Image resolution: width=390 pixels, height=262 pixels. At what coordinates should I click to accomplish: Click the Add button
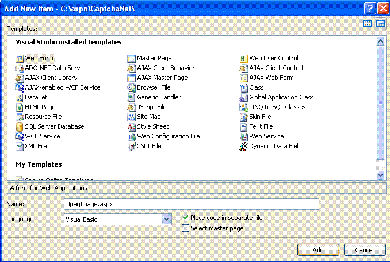[318, 249]
